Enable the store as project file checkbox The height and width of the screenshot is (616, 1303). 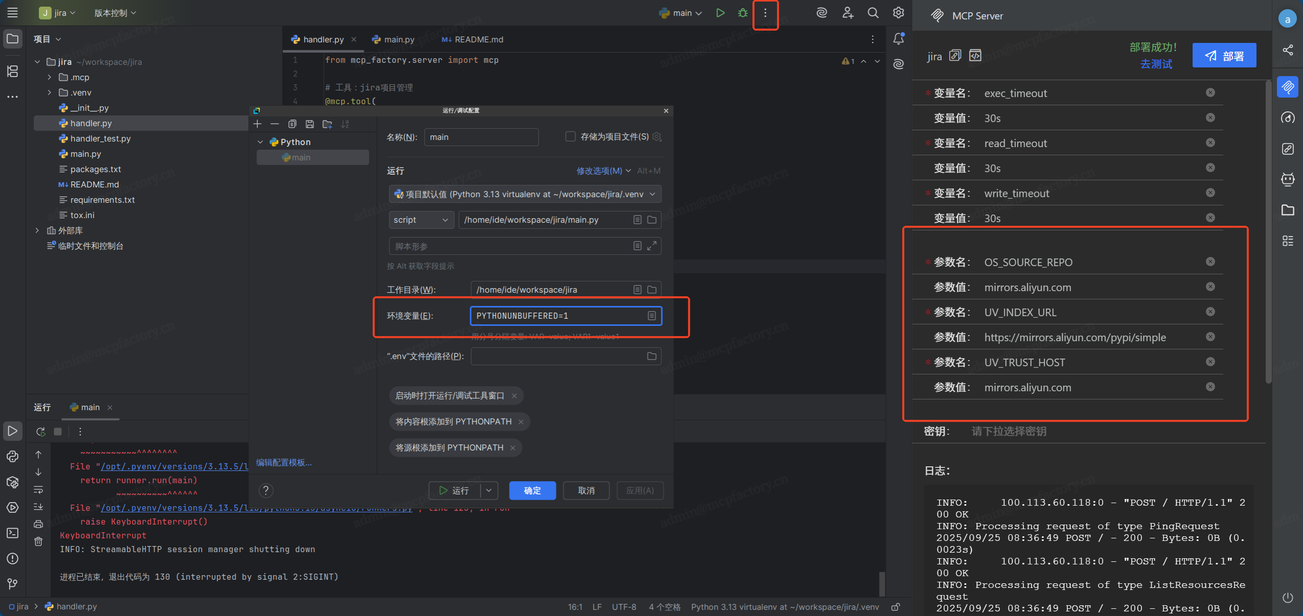pos(570,136)
